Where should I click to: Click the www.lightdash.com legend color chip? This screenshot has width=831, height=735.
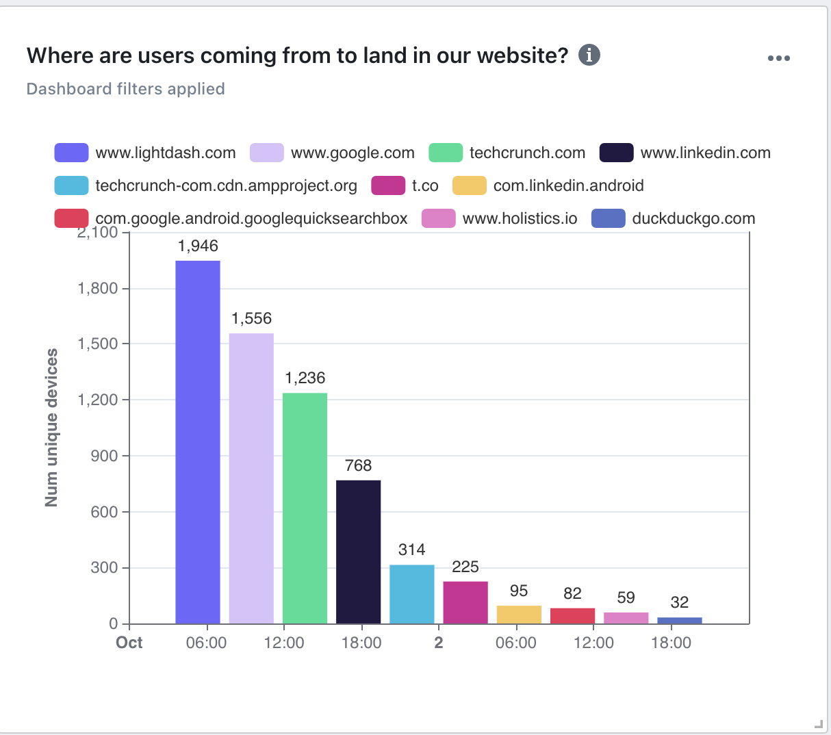pyautogui.click(x=71, y=152)
